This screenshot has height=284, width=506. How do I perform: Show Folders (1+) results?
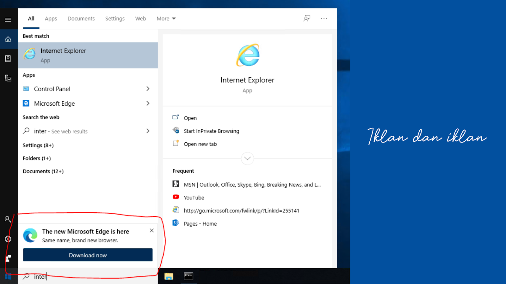[37, 158]
